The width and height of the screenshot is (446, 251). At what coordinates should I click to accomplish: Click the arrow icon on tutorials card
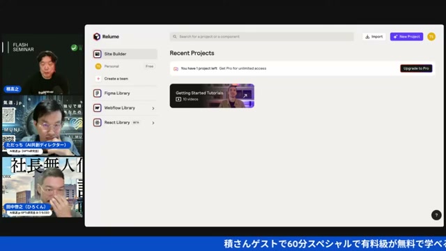pos(245,96)
